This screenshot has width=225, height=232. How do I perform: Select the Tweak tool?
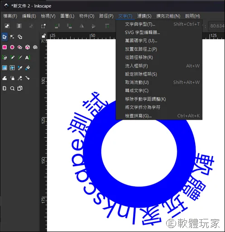pyautogui.click(x=5, y=78)
